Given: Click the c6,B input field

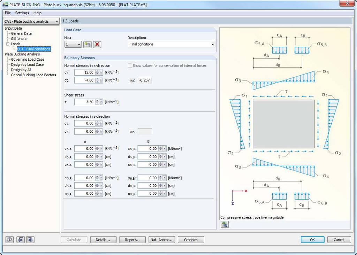Looking at the screenshot, I should point(148,194).
